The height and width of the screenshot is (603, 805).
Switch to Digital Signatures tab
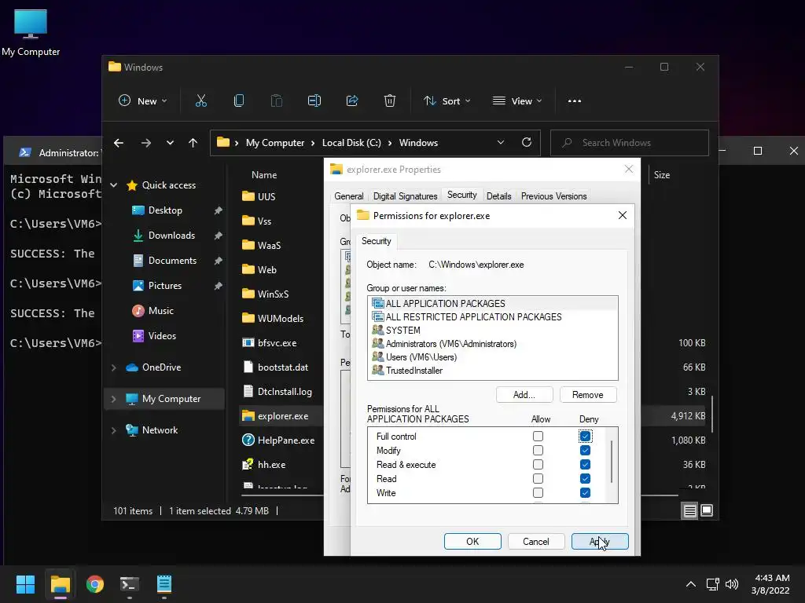(x=405, y=196)
